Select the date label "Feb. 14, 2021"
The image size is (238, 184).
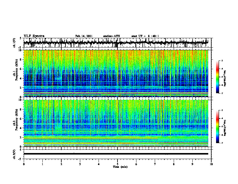tap(84, 36)
